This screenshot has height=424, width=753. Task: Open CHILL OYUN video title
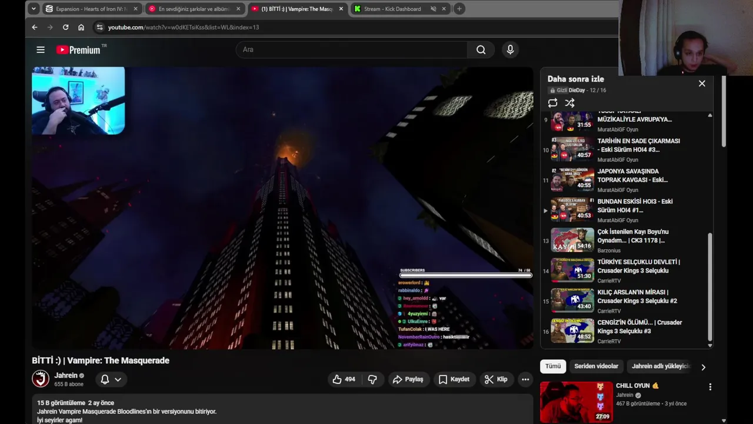coord(637,386)
